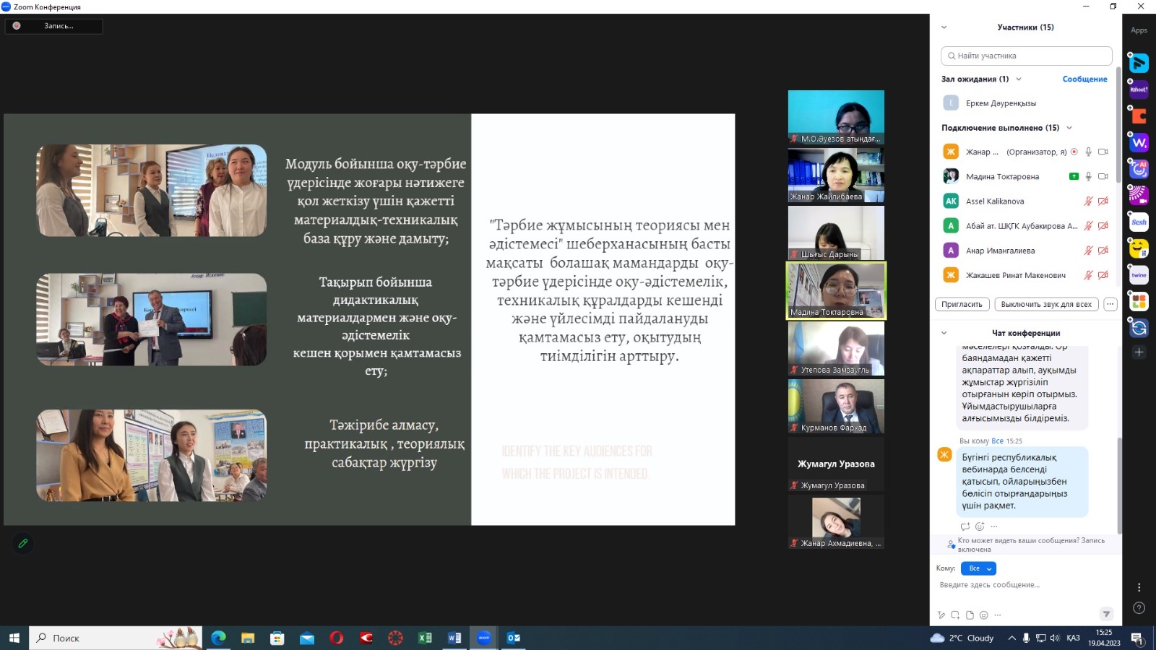
Task: Add emoji reaction to last chat message
Action: (980, 526)
